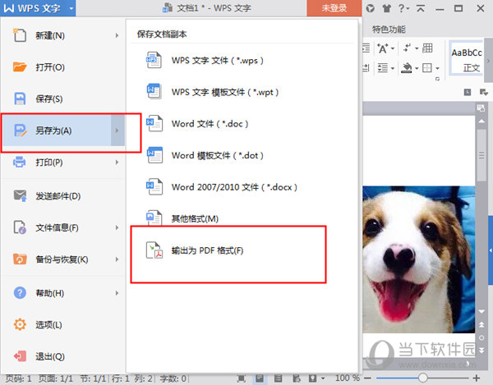Select 发送邮件(D) menu entry
Screen dimensions: 493x385
(x=63, y=196)
